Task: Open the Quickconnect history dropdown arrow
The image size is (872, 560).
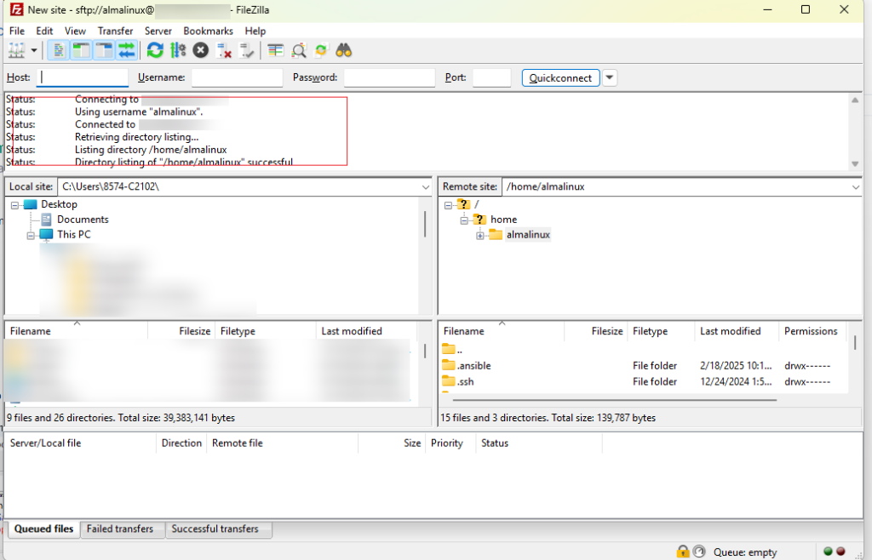Action: [610, 77]
